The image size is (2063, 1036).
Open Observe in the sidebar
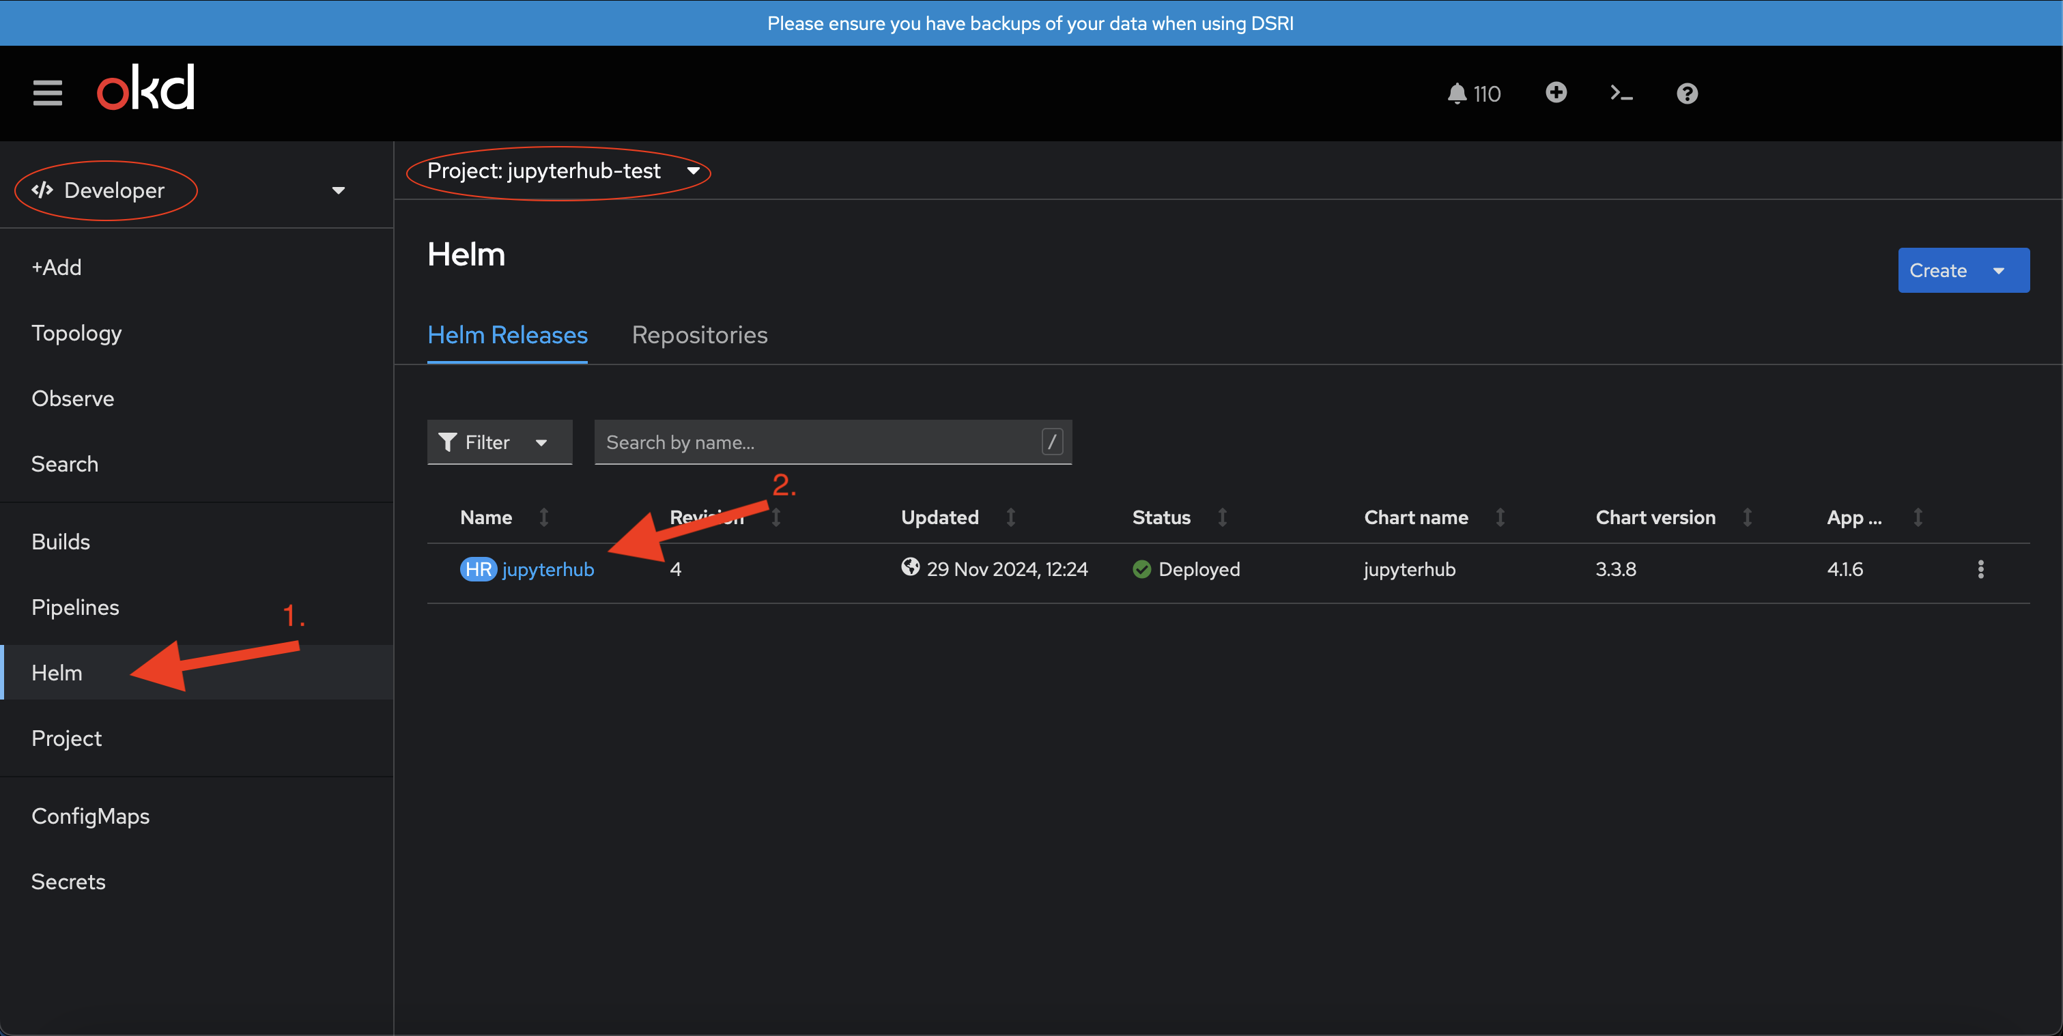(x=72, y=399)
